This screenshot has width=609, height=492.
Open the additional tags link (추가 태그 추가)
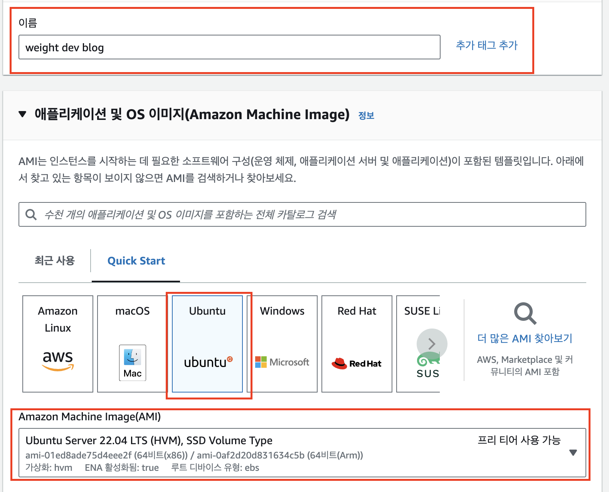[x=486, y=45]
